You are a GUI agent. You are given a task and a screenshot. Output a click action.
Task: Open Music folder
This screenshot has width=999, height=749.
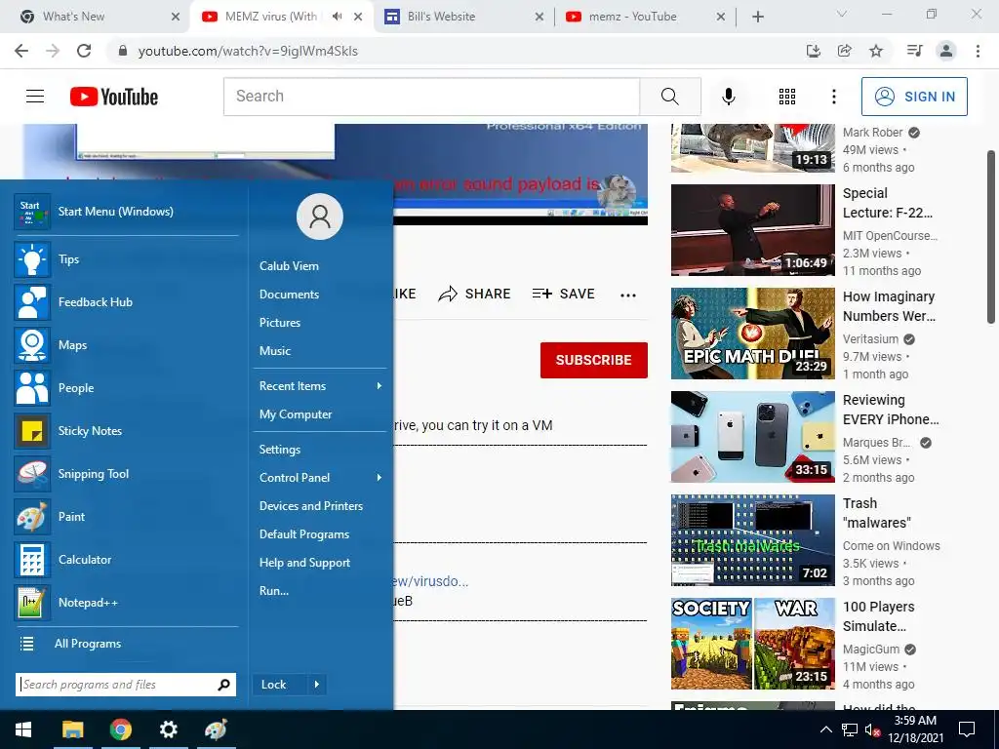pyautogui.click(x=274, y=351)
